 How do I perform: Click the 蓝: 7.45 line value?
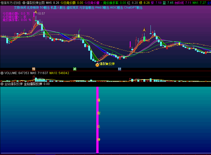168,3
